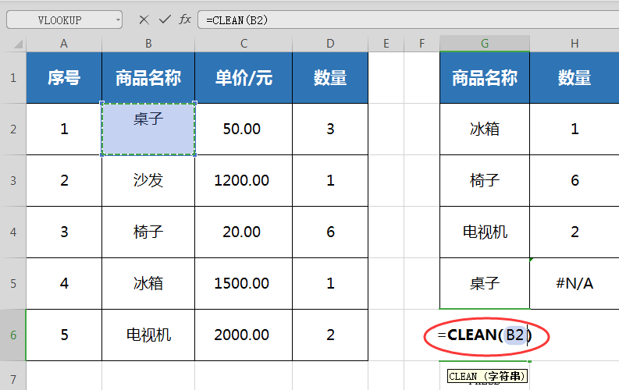Image resolution: width=619 pixels, height=390 pixels.
Task: Click the #N/A error cell
Action: tap(575, 283)
